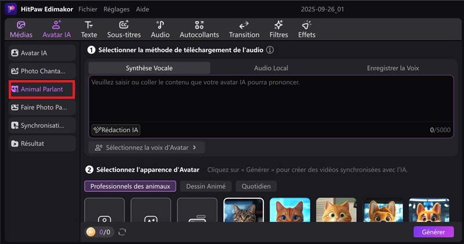Click the refresh credits icon
The height and width of the screenshot is (244, 464).
122,232
